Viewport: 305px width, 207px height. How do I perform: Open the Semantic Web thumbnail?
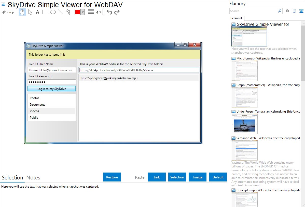click(x=244, y=150)
